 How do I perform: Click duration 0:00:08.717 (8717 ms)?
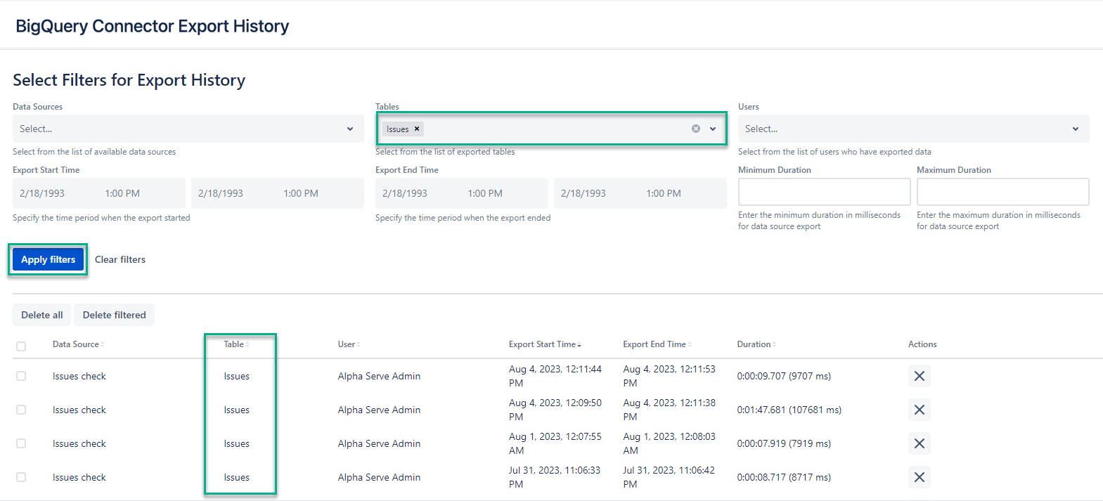tap(784, 477)
